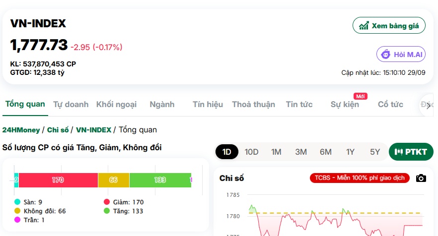Click the red 170 declining bar segment
The width and height of the screenshot is (438, 236).
click(58, 180)
